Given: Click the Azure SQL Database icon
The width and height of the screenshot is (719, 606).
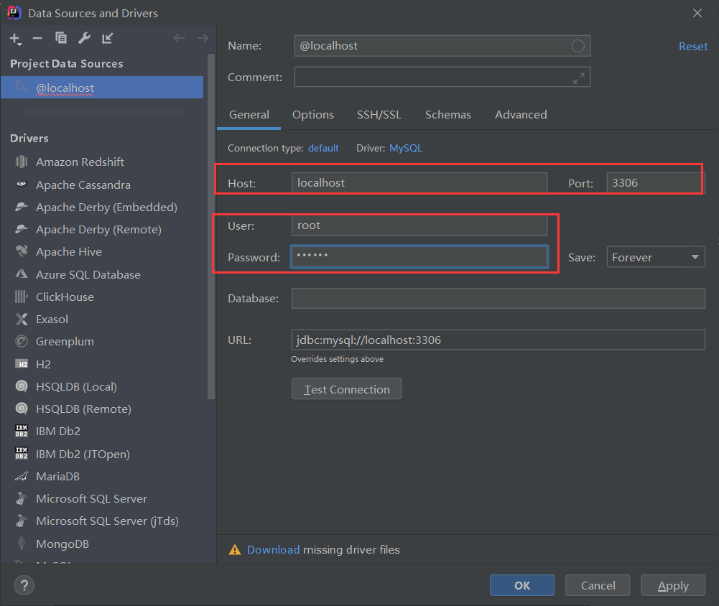Looking at the screenshot, I should tap(21, 274).
